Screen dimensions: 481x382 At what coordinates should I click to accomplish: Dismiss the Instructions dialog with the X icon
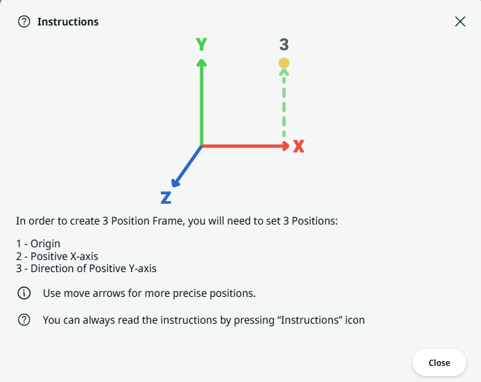tap(460, 21)
